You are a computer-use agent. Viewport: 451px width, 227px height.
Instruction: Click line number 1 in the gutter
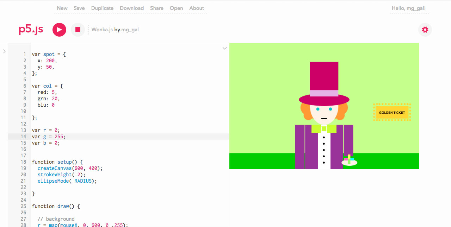click(25, 54)
